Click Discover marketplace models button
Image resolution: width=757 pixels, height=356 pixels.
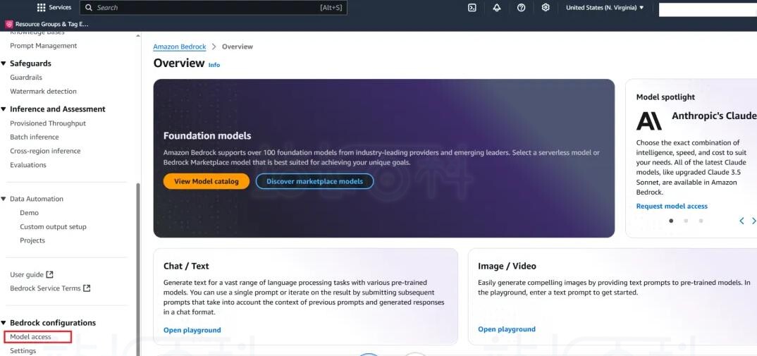pyautogui.click(x=314, y=181)
